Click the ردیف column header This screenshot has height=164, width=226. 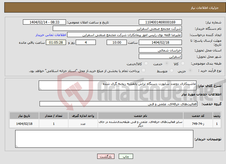[217, 116]
